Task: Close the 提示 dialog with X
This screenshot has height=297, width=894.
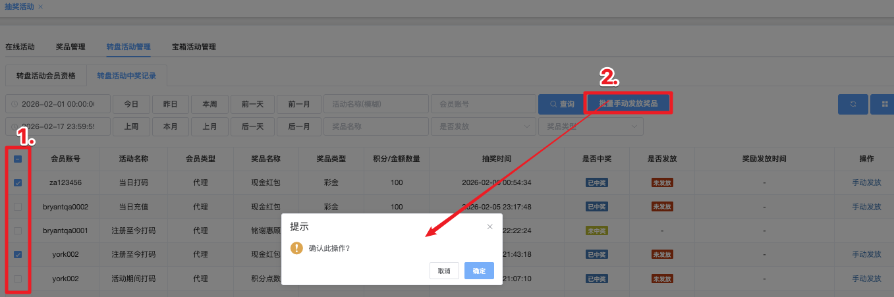Action: pos(489,227)
